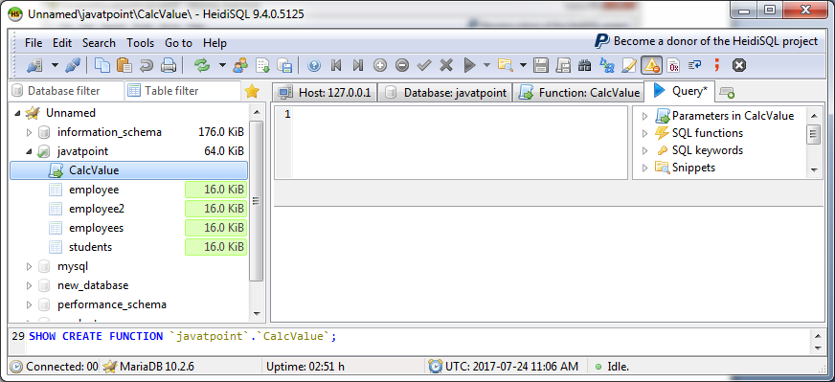Click the Export database as SQL icon
This screenshot has height=382, width=835.
tap(285, 65)
